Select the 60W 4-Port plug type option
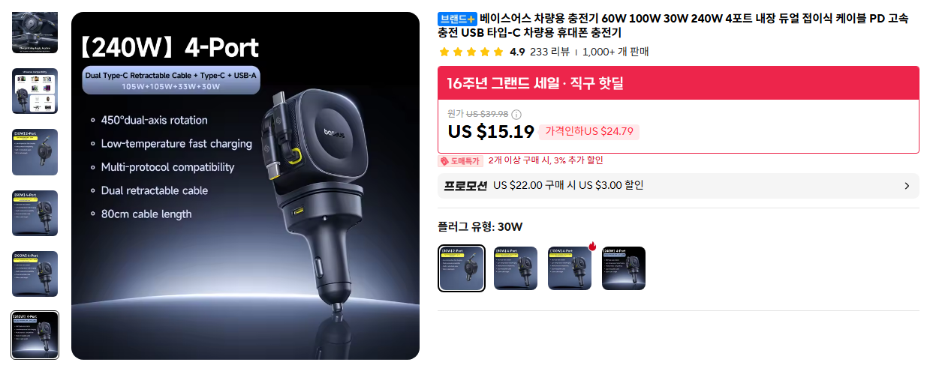This screenshot has width=927, height=377. tap(516, 268)
